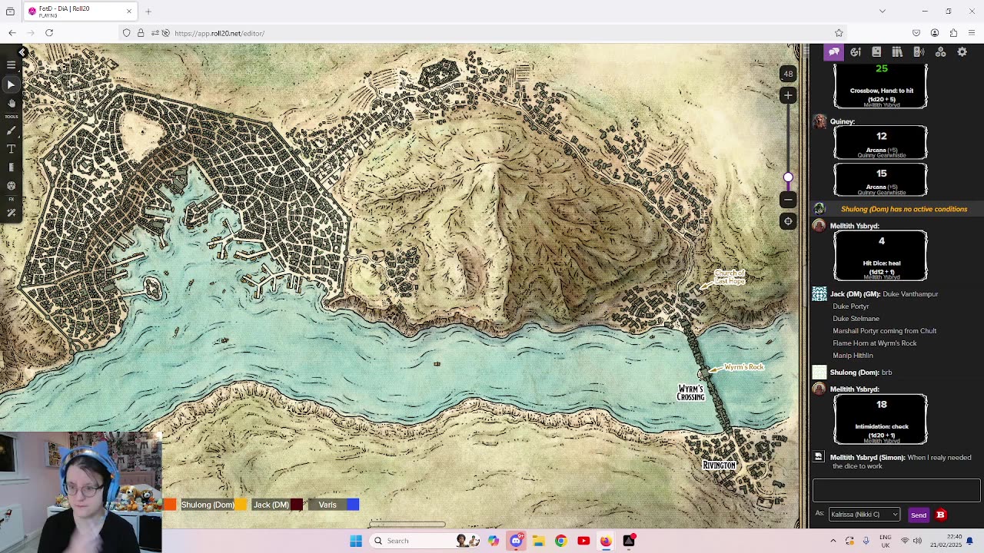Go back in the browser
984x553 pixels.
pos(12,33)
